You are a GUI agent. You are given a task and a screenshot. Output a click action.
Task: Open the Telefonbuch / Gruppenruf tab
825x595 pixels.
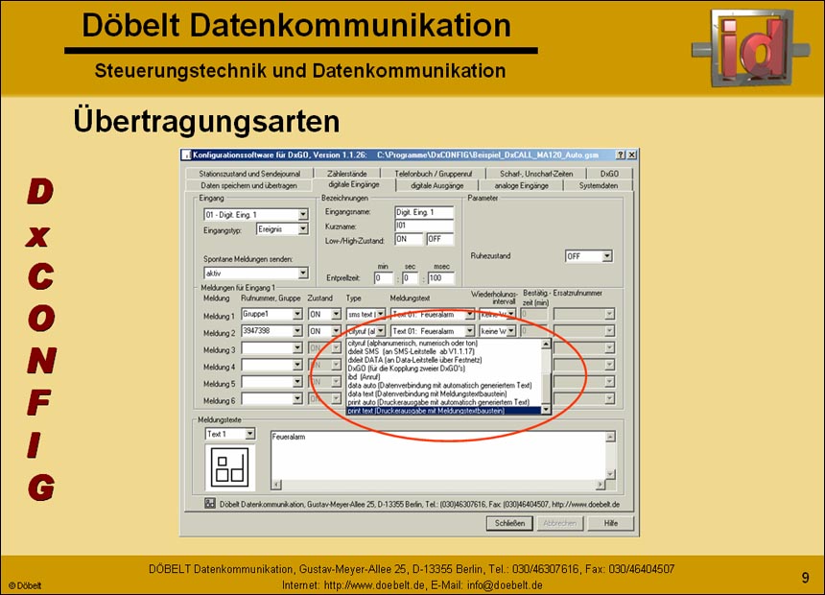[x=433, y=174]
